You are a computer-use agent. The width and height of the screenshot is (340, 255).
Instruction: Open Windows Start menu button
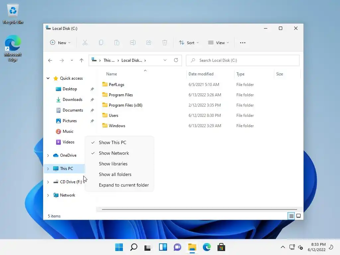coord(119,247)
